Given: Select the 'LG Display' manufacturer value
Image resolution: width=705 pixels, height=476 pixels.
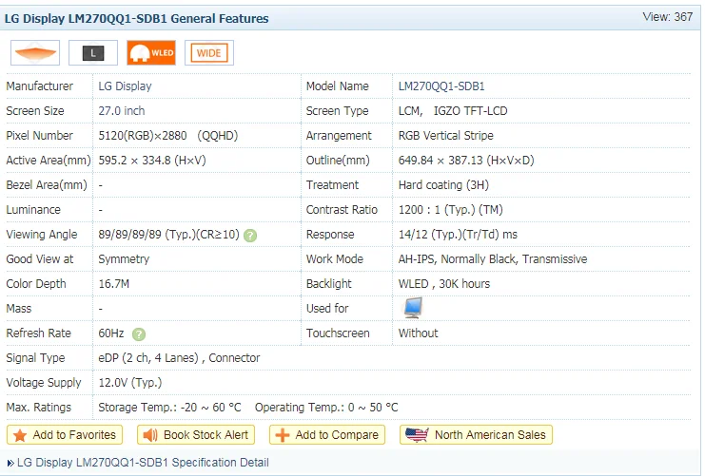Looking at the screenshot, I should [125, 86].
